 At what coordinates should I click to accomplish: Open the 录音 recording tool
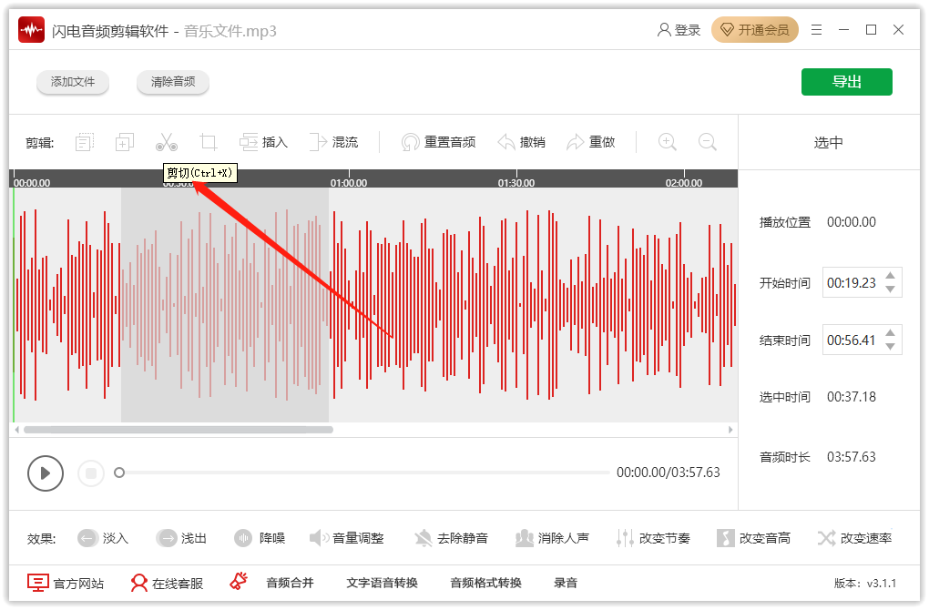(566, 583)
